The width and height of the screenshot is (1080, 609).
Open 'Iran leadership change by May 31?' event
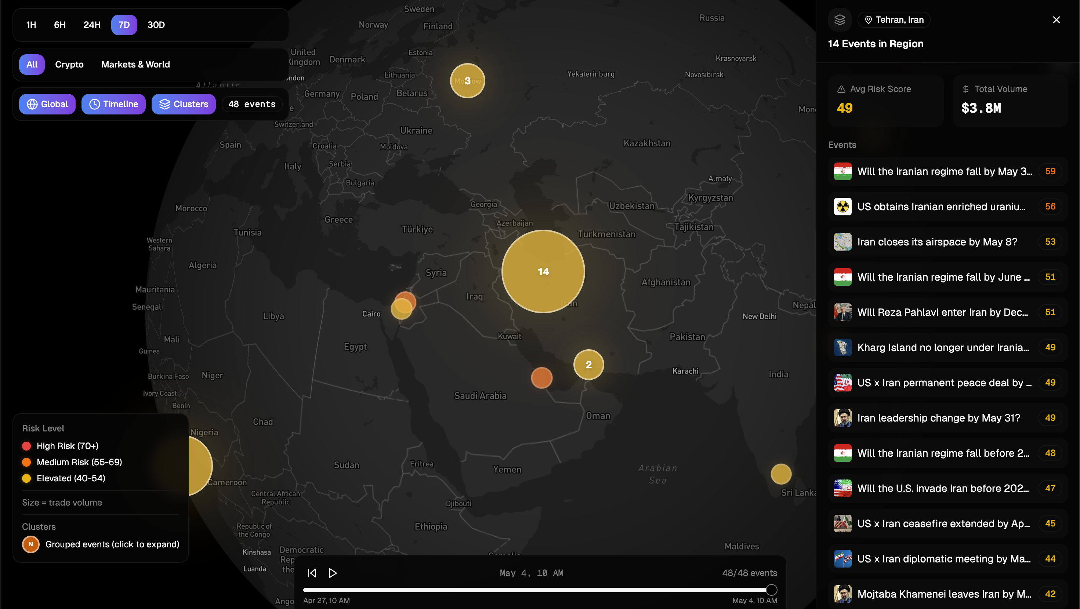948,418
